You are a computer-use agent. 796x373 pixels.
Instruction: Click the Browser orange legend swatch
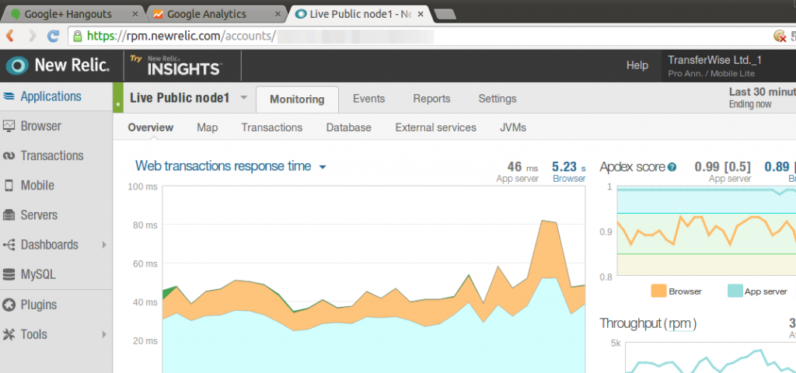click(658, 291)
